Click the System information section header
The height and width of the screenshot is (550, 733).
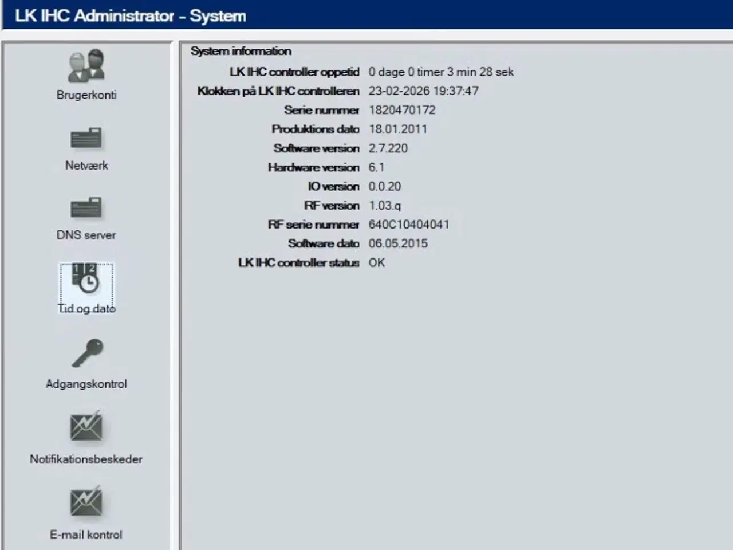(241, 51)
